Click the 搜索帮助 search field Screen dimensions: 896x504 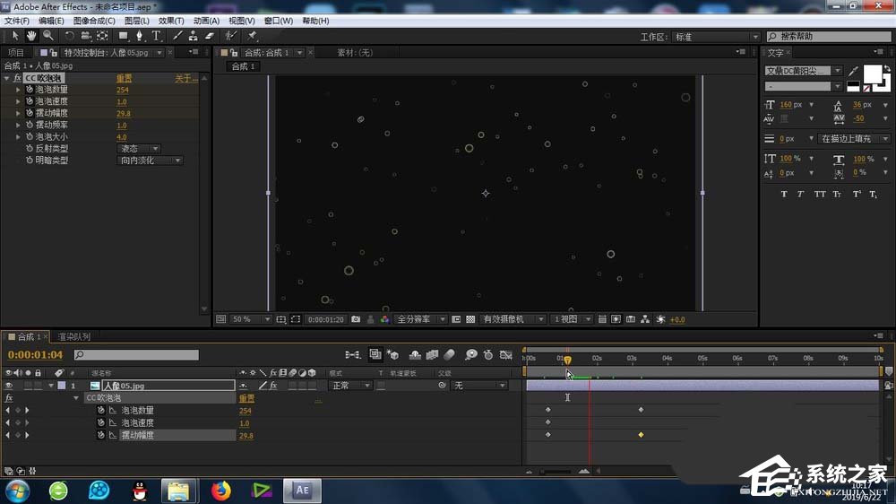pyautogui.click(x=831, y=37)
